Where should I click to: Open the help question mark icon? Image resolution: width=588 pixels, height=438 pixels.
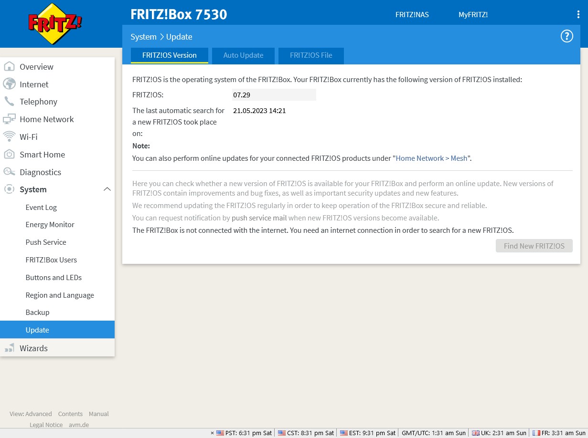567,36
